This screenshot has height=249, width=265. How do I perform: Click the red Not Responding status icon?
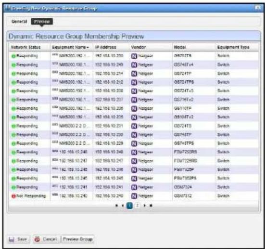coord(13,196)
